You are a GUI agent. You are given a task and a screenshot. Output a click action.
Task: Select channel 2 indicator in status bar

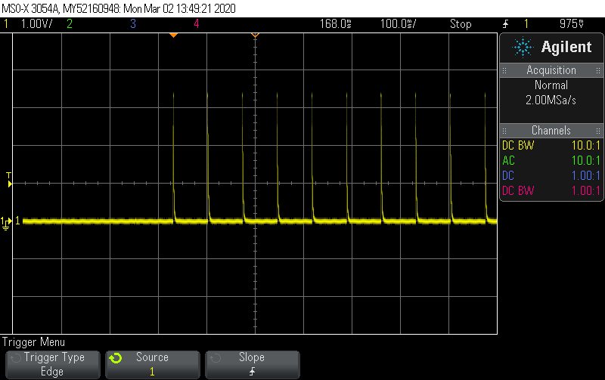(x=70, y=24)
